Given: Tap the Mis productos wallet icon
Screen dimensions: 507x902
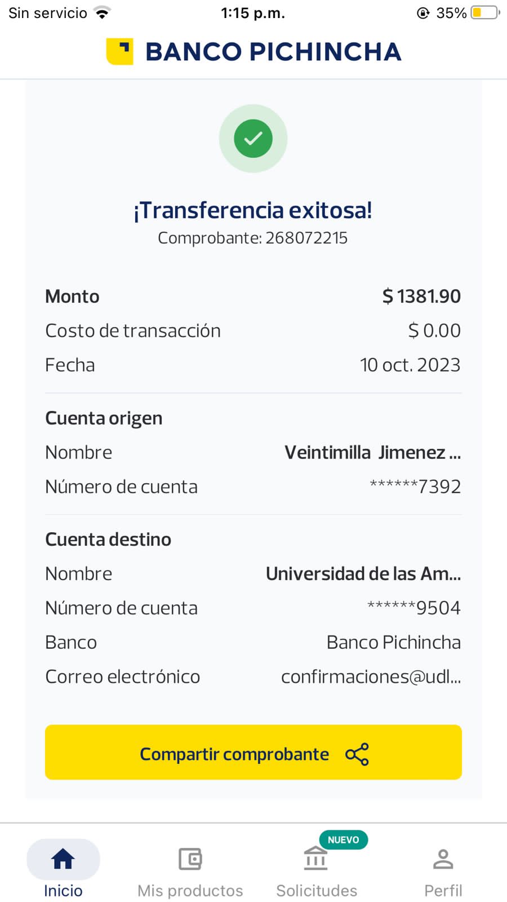Looking at the screenshot, I should (x=190, y=859).
